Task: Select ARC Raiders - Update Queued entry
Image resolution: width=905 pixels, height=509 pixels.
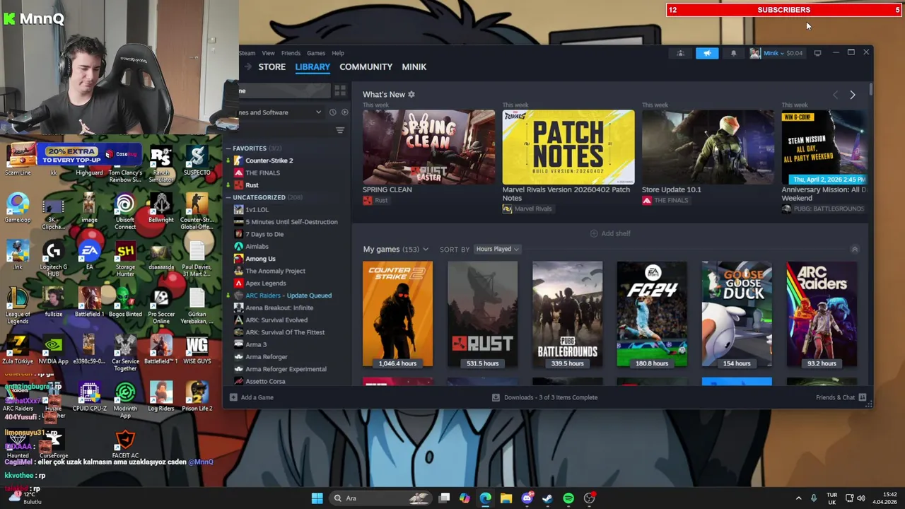Action: click(x=288, y=296)
